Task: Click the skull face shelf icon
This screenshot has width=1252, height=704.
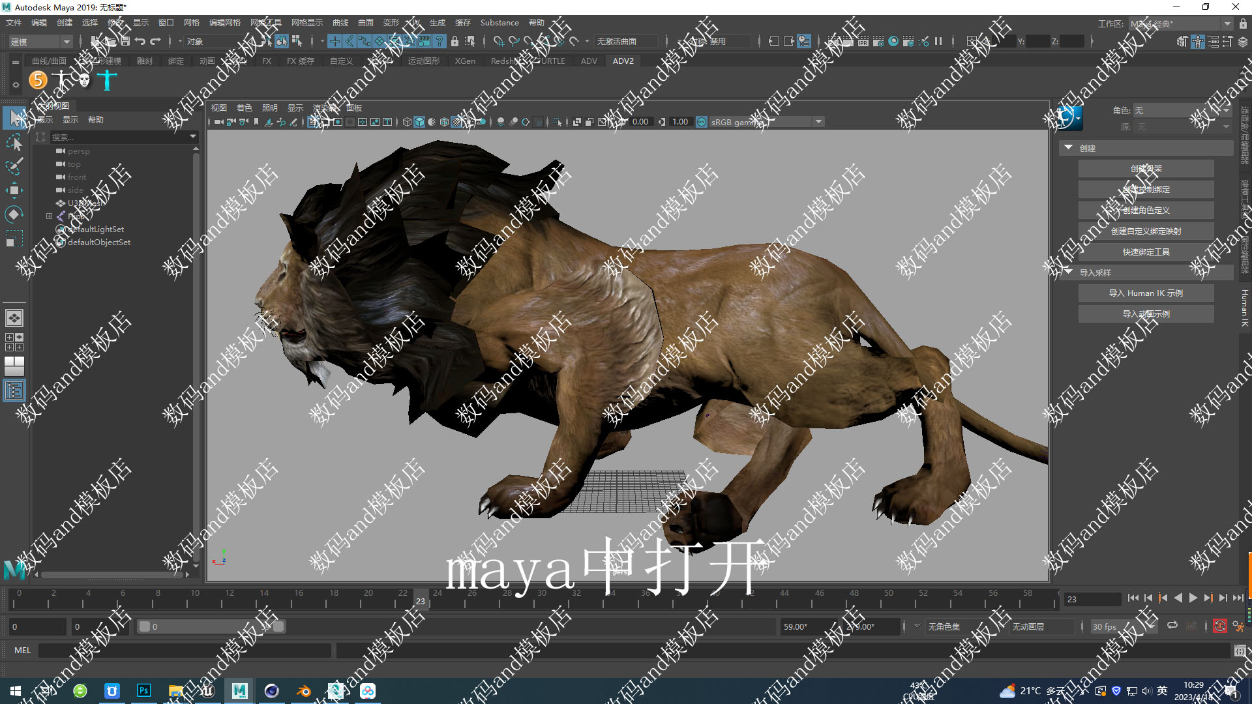Action: pos(84,80)
